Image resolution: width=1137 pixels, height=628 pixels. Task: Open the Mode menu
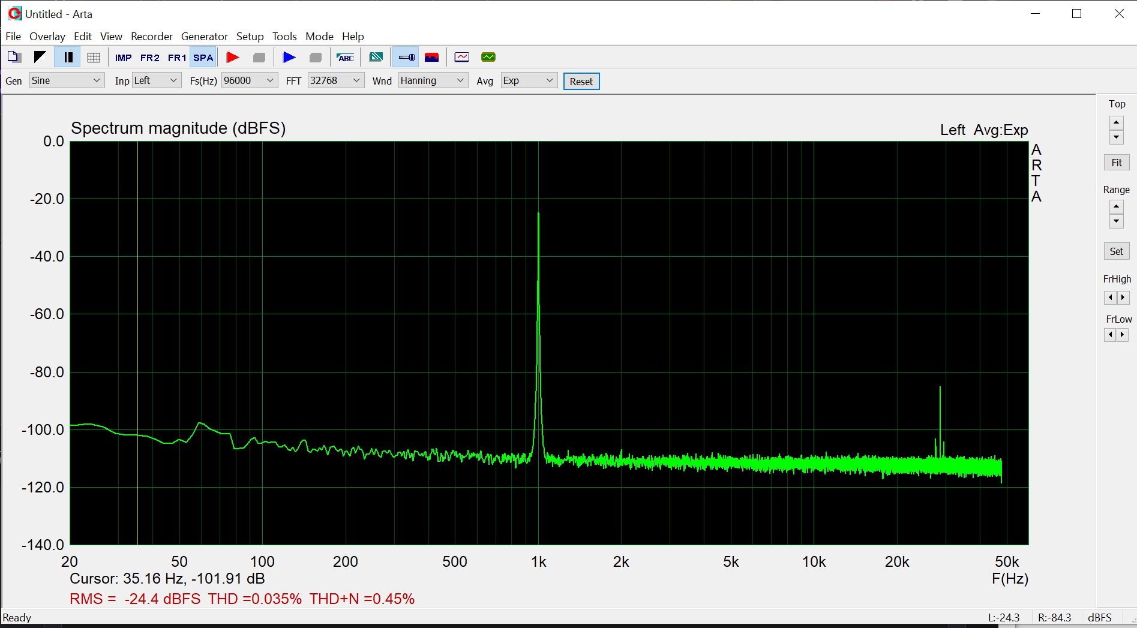[x=319, y=37]
